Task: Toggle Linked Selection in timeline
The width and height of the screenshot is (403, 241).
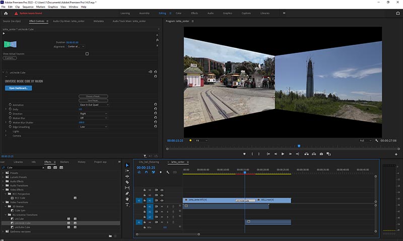Action: click(154, 172)
